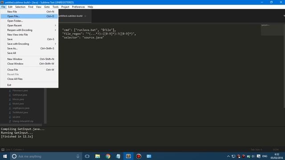Type in Ask me anything search field
This screenshot has width=285, height=160.
(x=45, y=156)
